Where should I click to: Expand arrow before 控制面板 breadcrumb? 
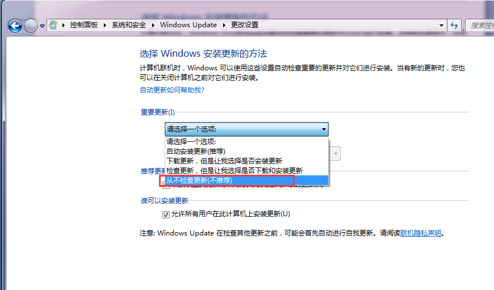tap(64, 25)
